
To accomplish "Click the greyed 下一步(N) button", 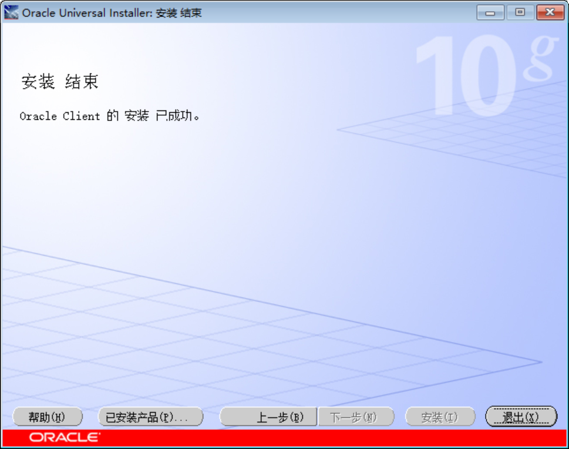I will pos(356,417).
